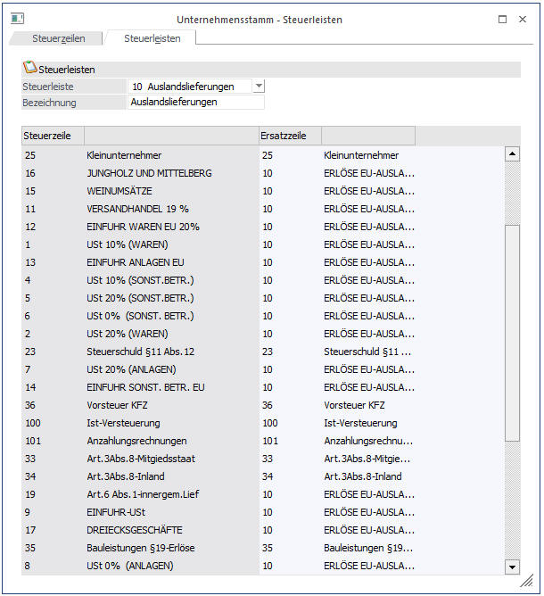Click the application icon in the title bar
This screenshot has width=544, height=596.
point(17,19)
